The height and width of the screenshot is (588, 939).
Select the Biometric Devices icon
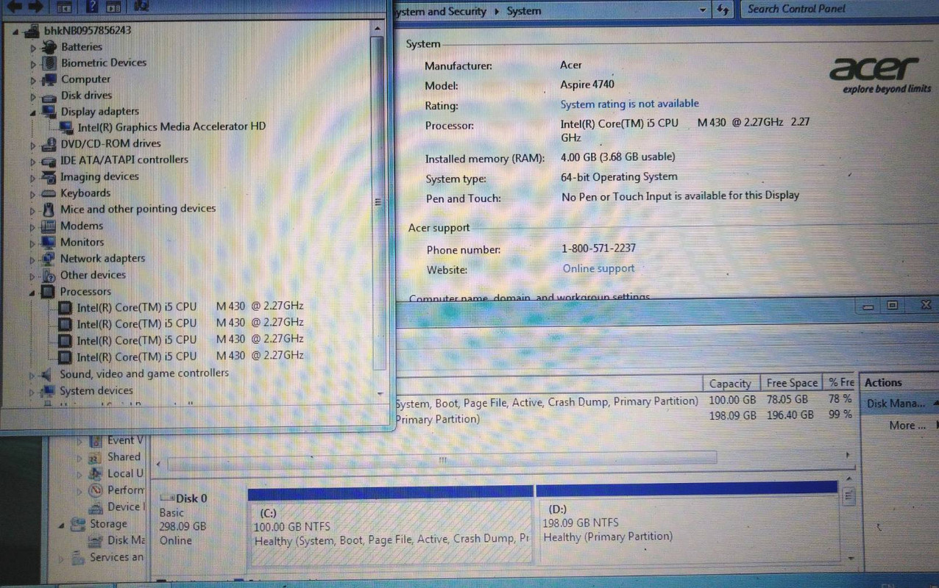[49, 63]
